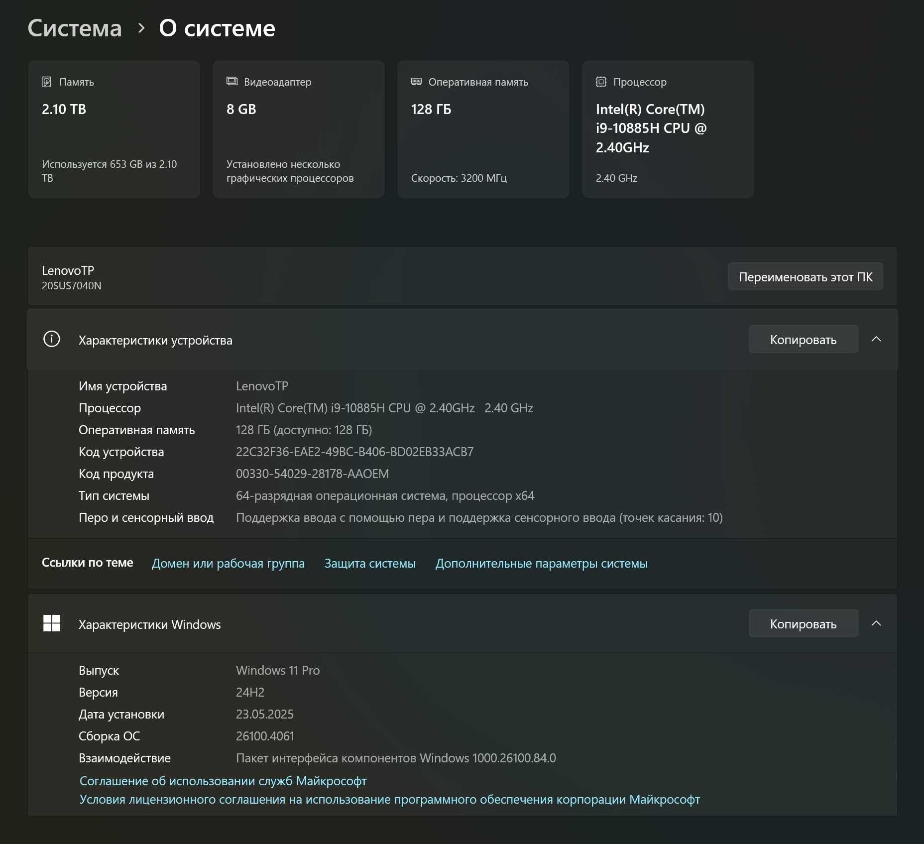Click the Перо и сенсорный ввод label

[146, 517]
